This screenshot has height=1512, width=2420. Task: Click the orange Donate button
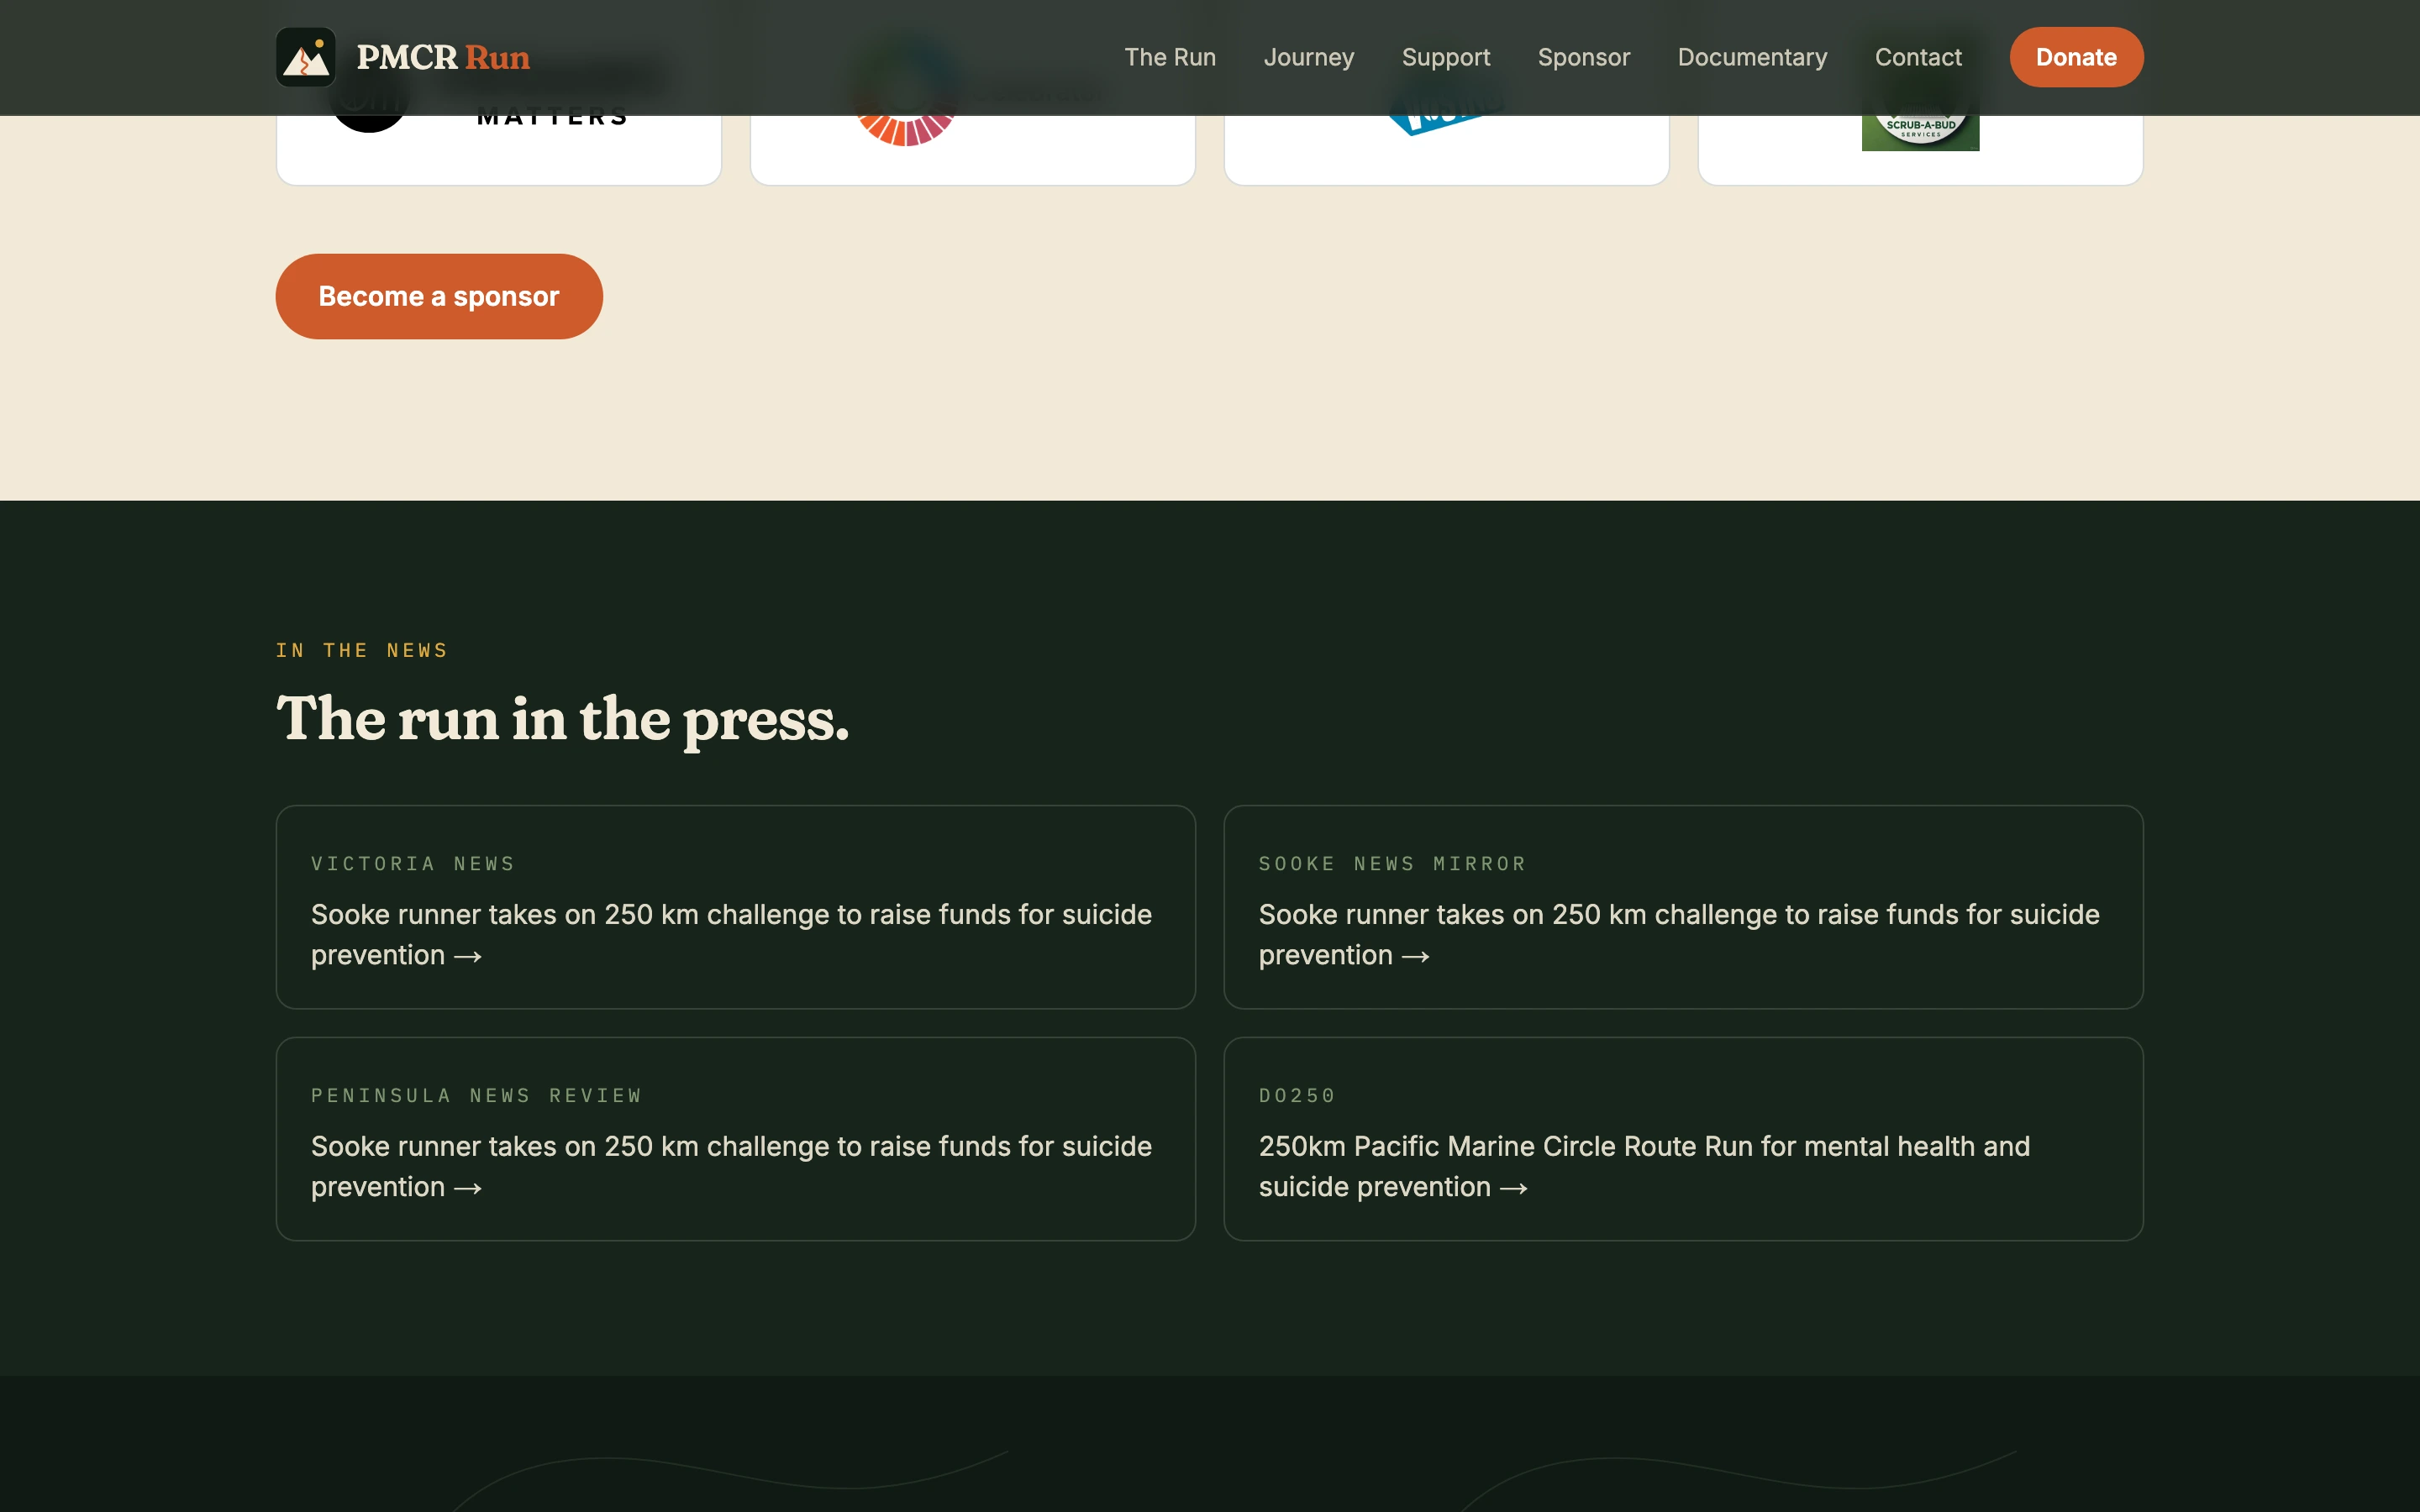pos(2076,57)
